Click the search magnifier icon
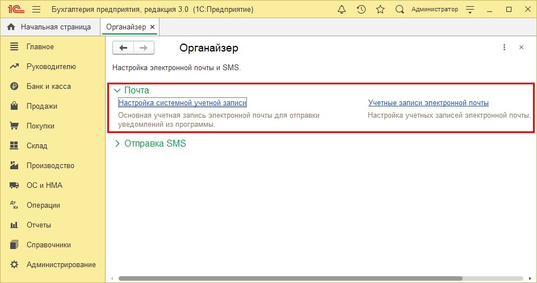Image resolution: width=537 pixels, height=283 pixels. pos(400,10)
